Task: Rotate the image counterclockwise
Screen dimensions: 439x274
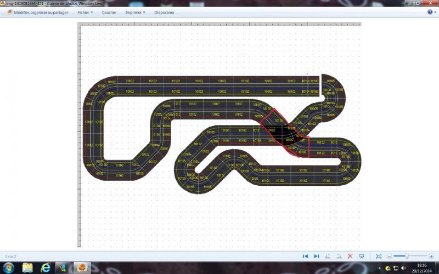Action: 328,256
